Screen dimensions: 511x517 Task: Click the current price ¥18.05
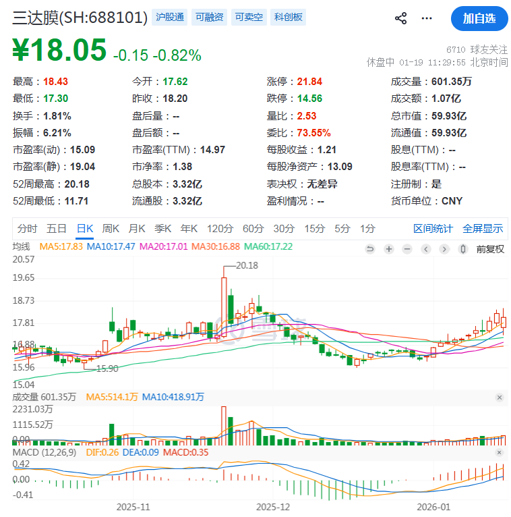[x=59, y=50]
